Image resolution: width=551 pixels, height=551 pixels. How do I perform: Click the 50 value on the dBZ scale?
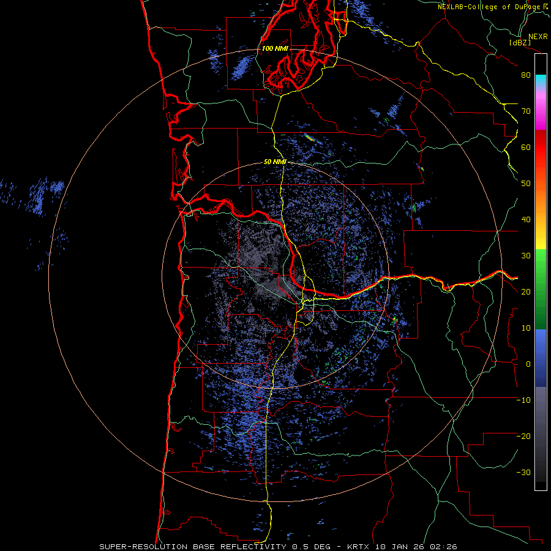(526, 184)
